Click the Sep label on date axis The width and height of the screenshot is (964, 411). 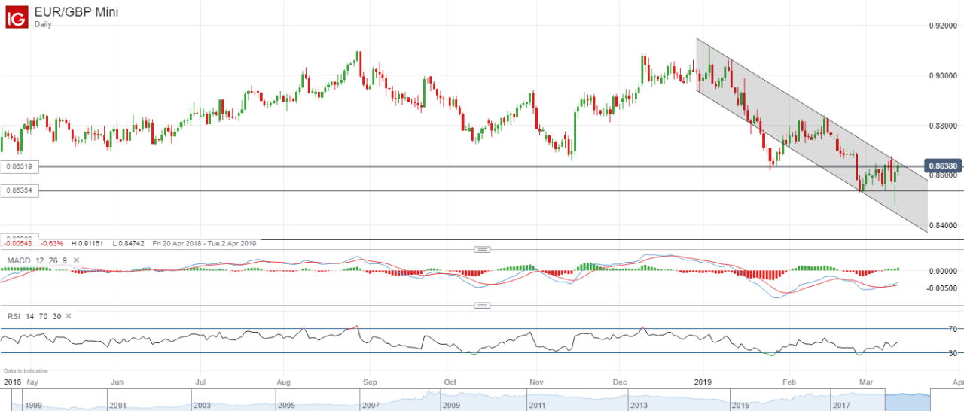368,382
